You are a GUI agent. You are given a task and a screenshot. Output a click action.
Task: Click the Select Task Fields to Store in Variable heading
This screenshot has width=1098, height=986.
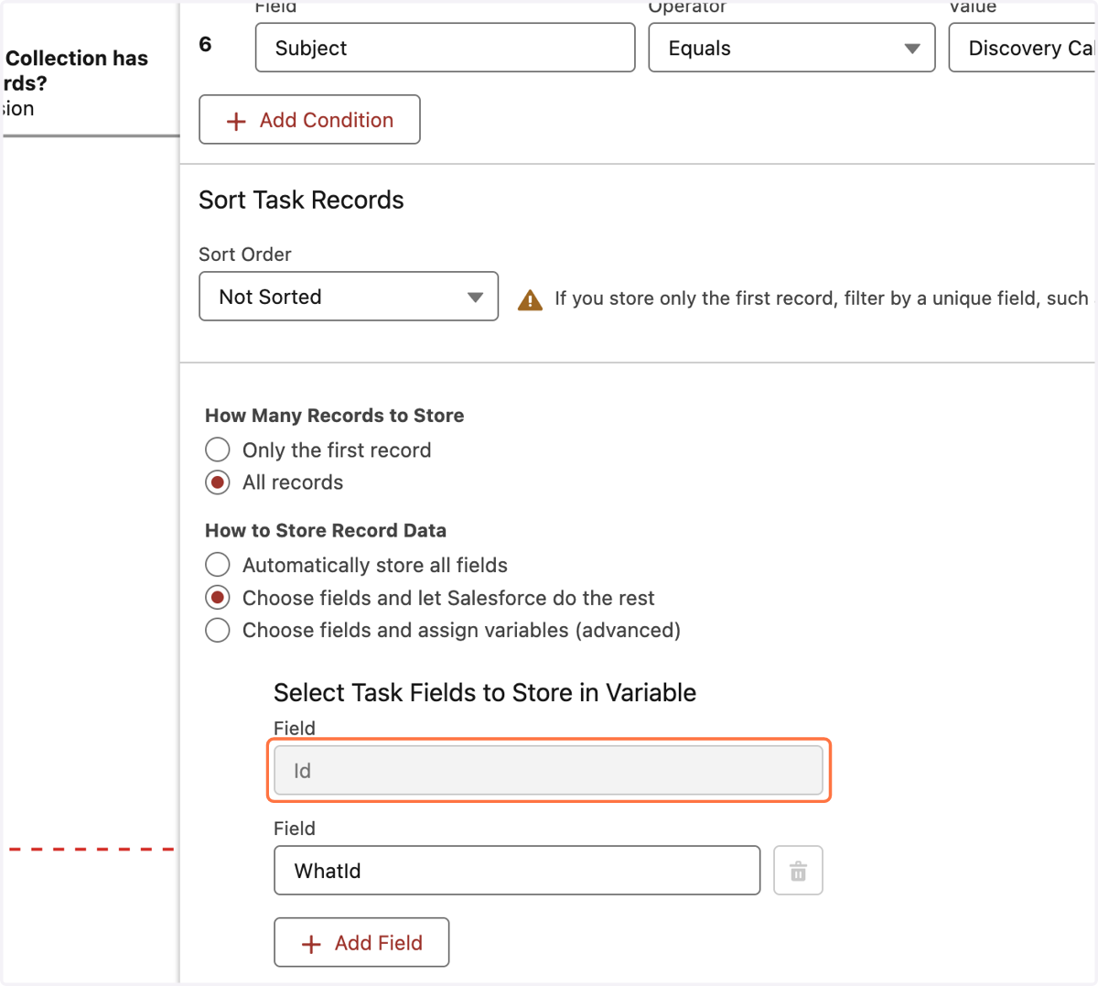[485, 692]
